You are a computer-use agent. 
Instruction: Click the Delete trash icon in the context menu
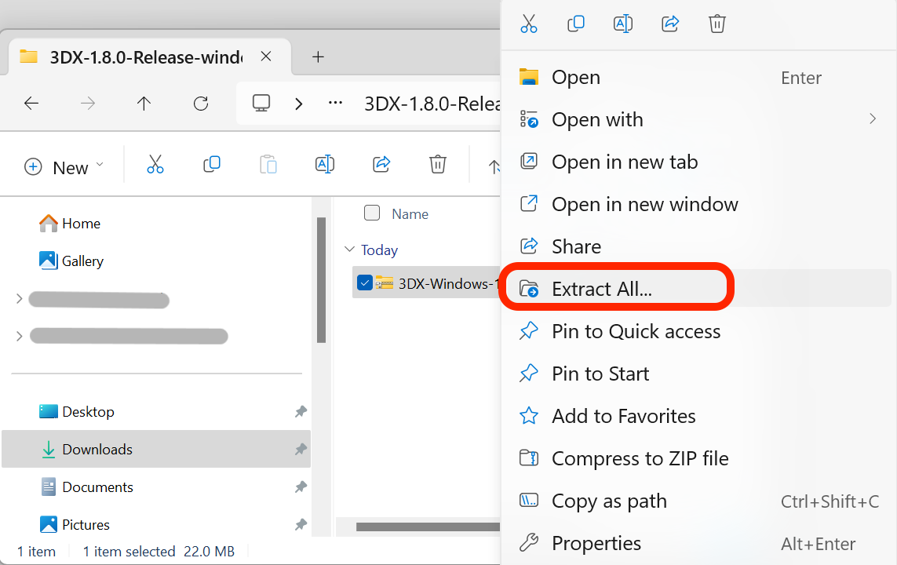[x=717, y=24]
